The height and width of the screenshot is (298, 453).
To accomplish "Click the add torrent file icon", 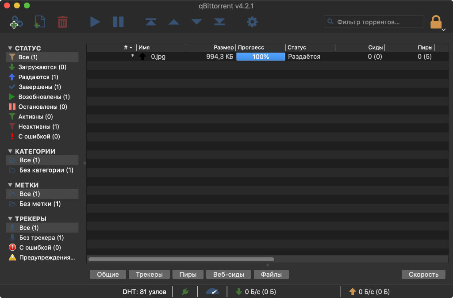I will [40, 22].
